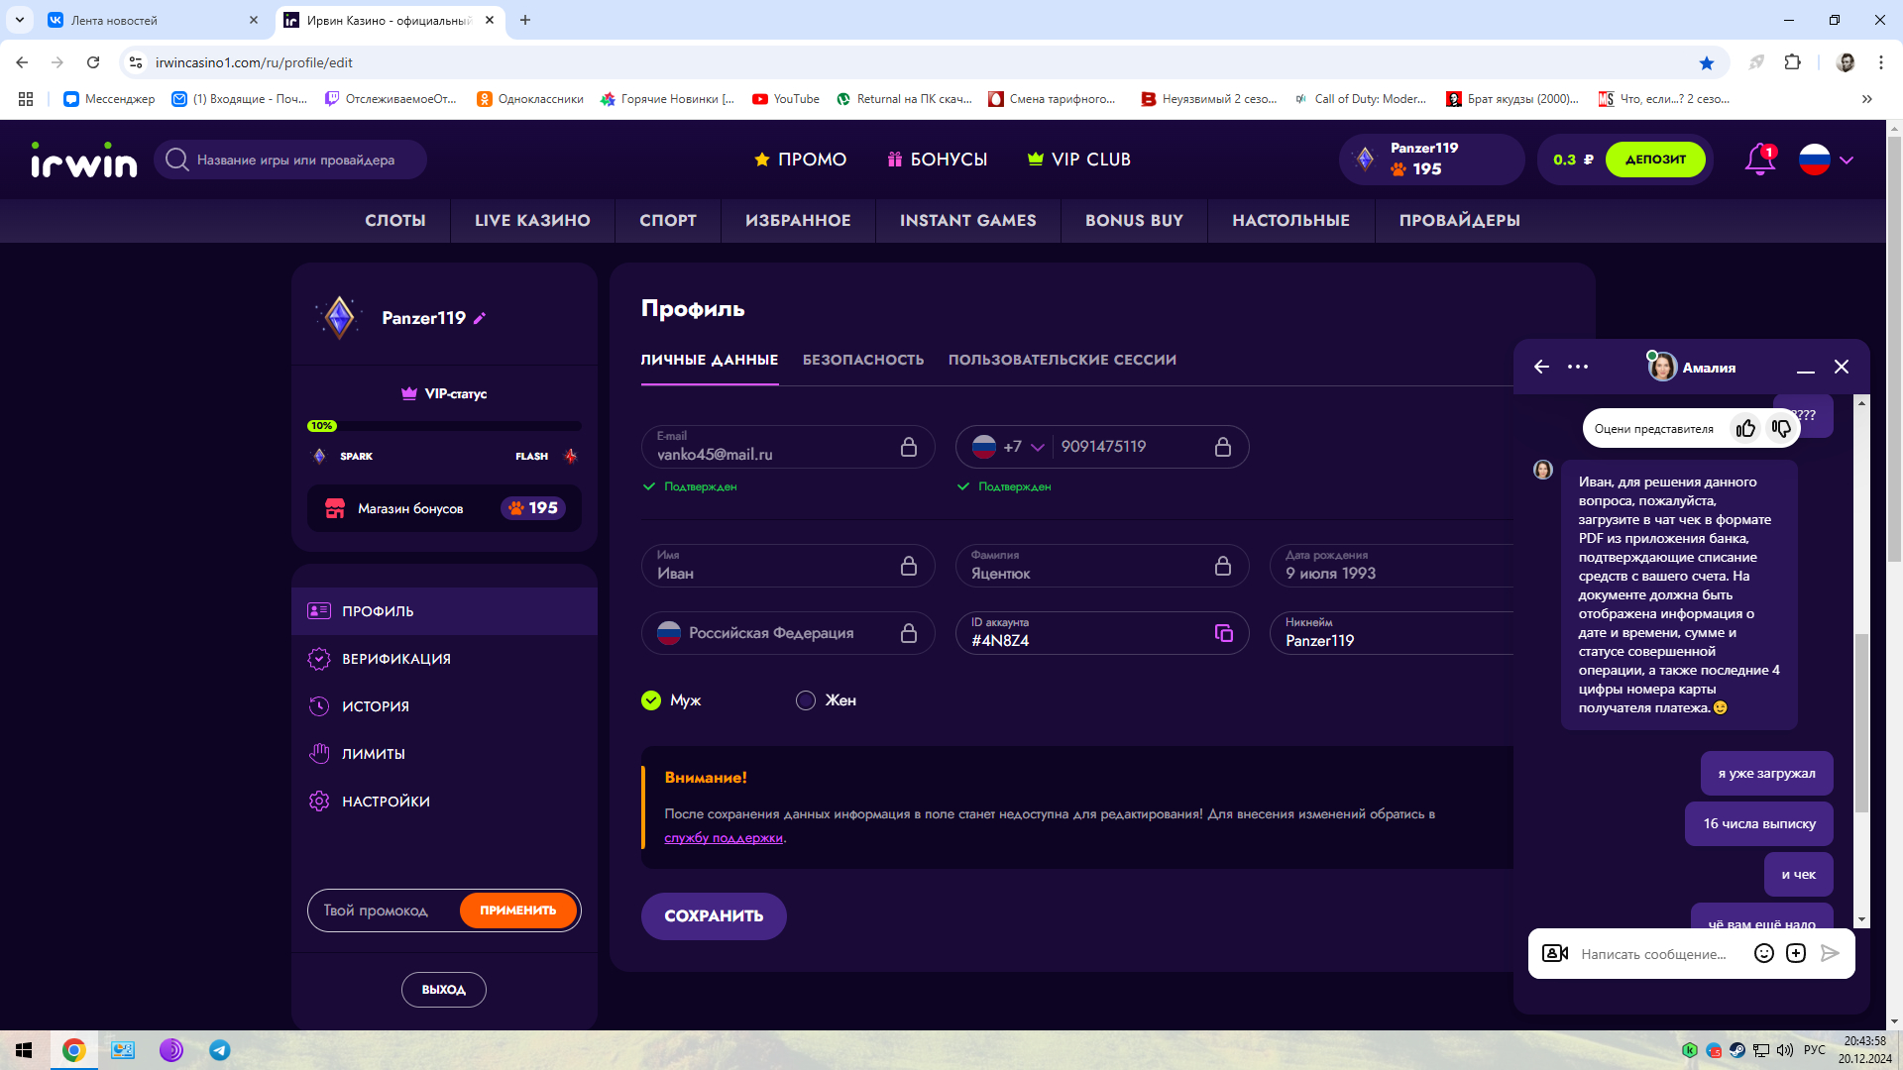Open BONUS BUY category

(x=1134, y=220)
